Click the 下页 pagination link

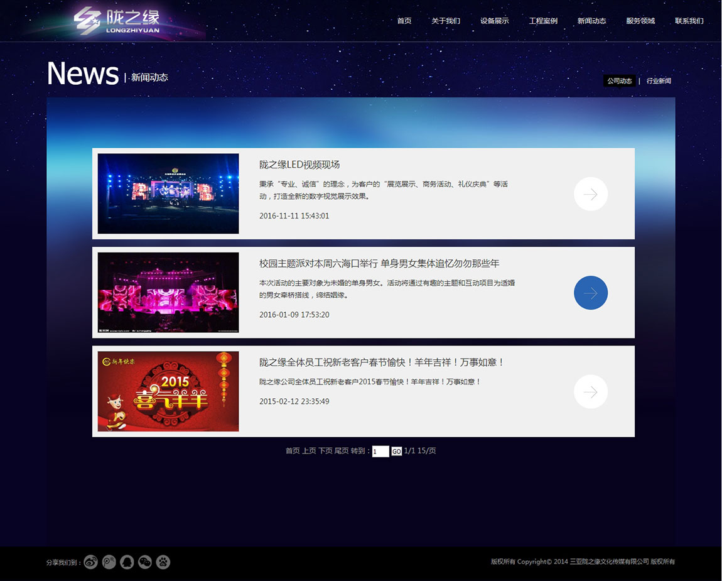[325, 451]
